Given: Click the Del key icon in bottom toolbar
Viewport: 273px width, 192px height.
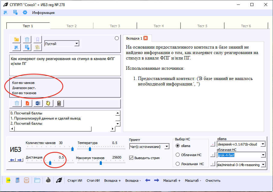Looking at the screenshot, I should 26,181.
